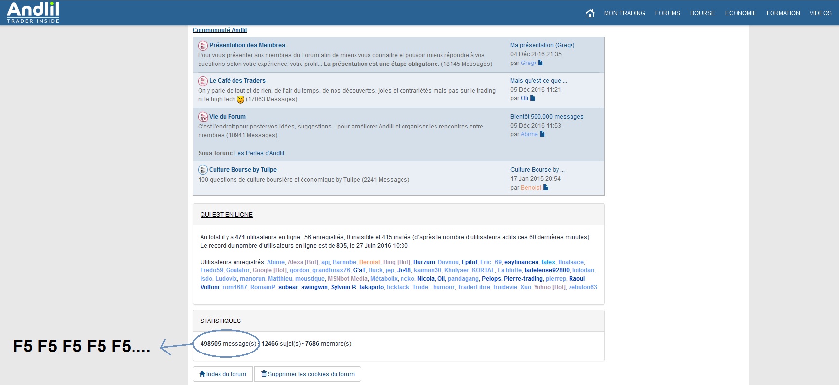Click the Vie du Forum status icon

202,117
